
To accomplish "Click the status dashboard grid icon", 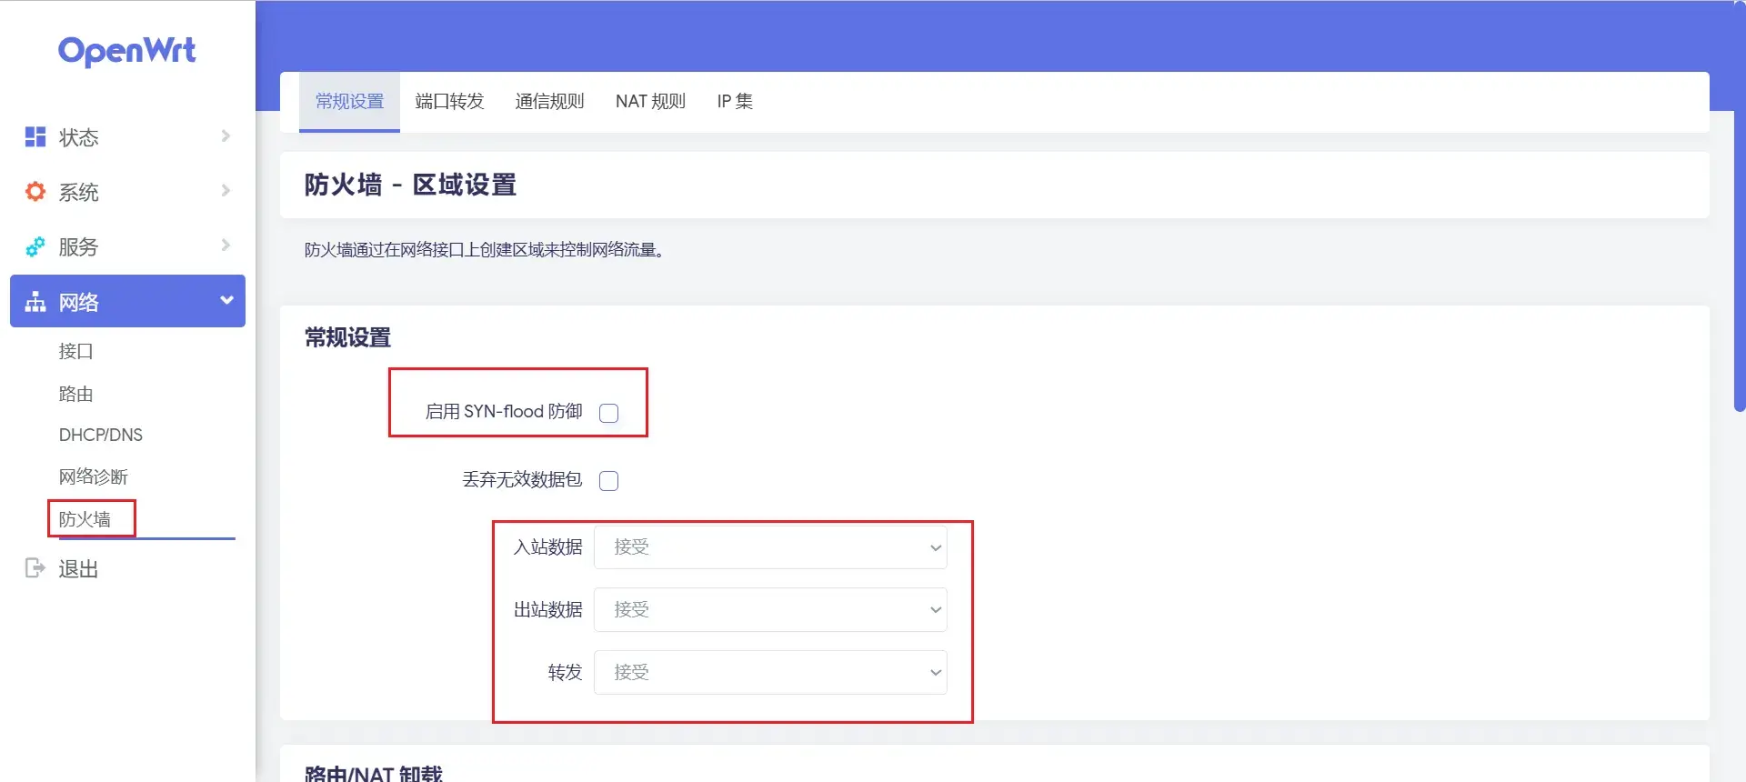I will [35, 137].
